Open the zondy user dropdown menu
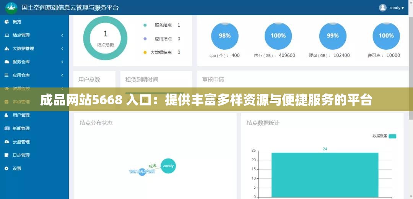 pyautogui.click(x=397, y=8)
